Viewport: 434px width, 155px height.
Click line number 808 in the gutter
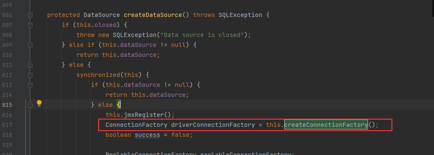[x=7, y=35]
